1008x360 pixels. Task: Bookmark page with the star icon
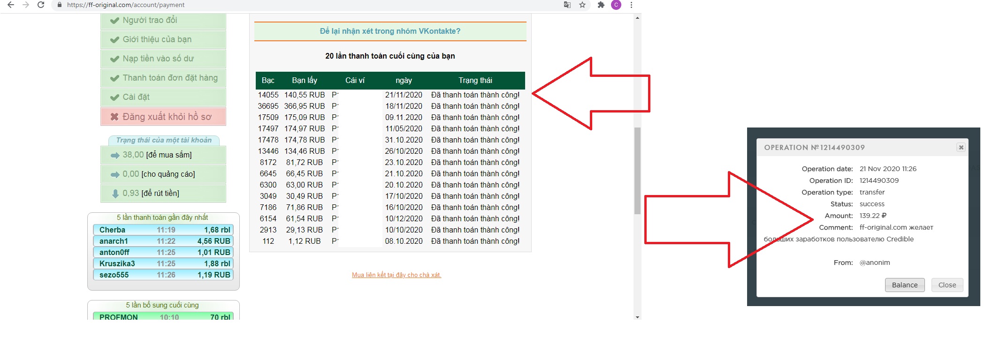pyautogui.click(x=582, y=5)
